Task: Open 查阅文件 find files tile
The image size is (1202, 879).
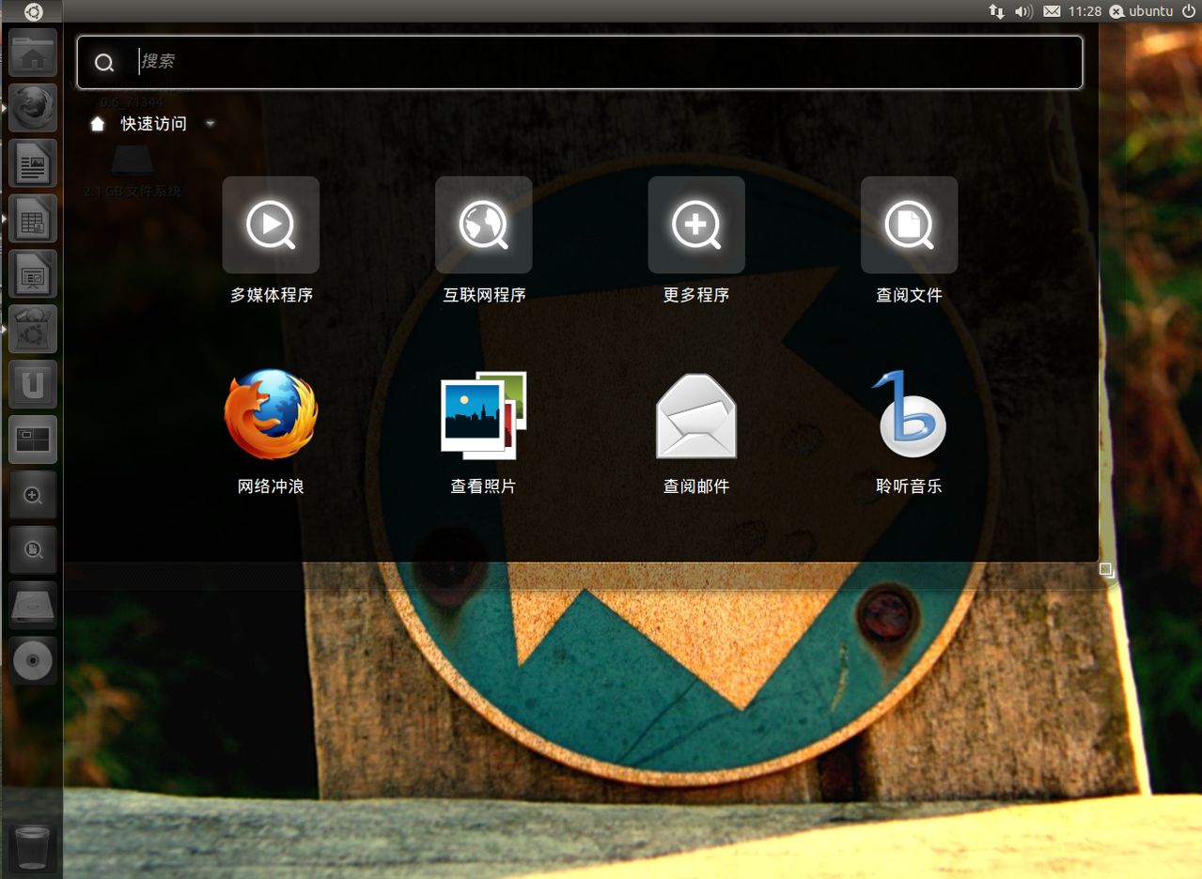Action: click(x=909, y=225)
